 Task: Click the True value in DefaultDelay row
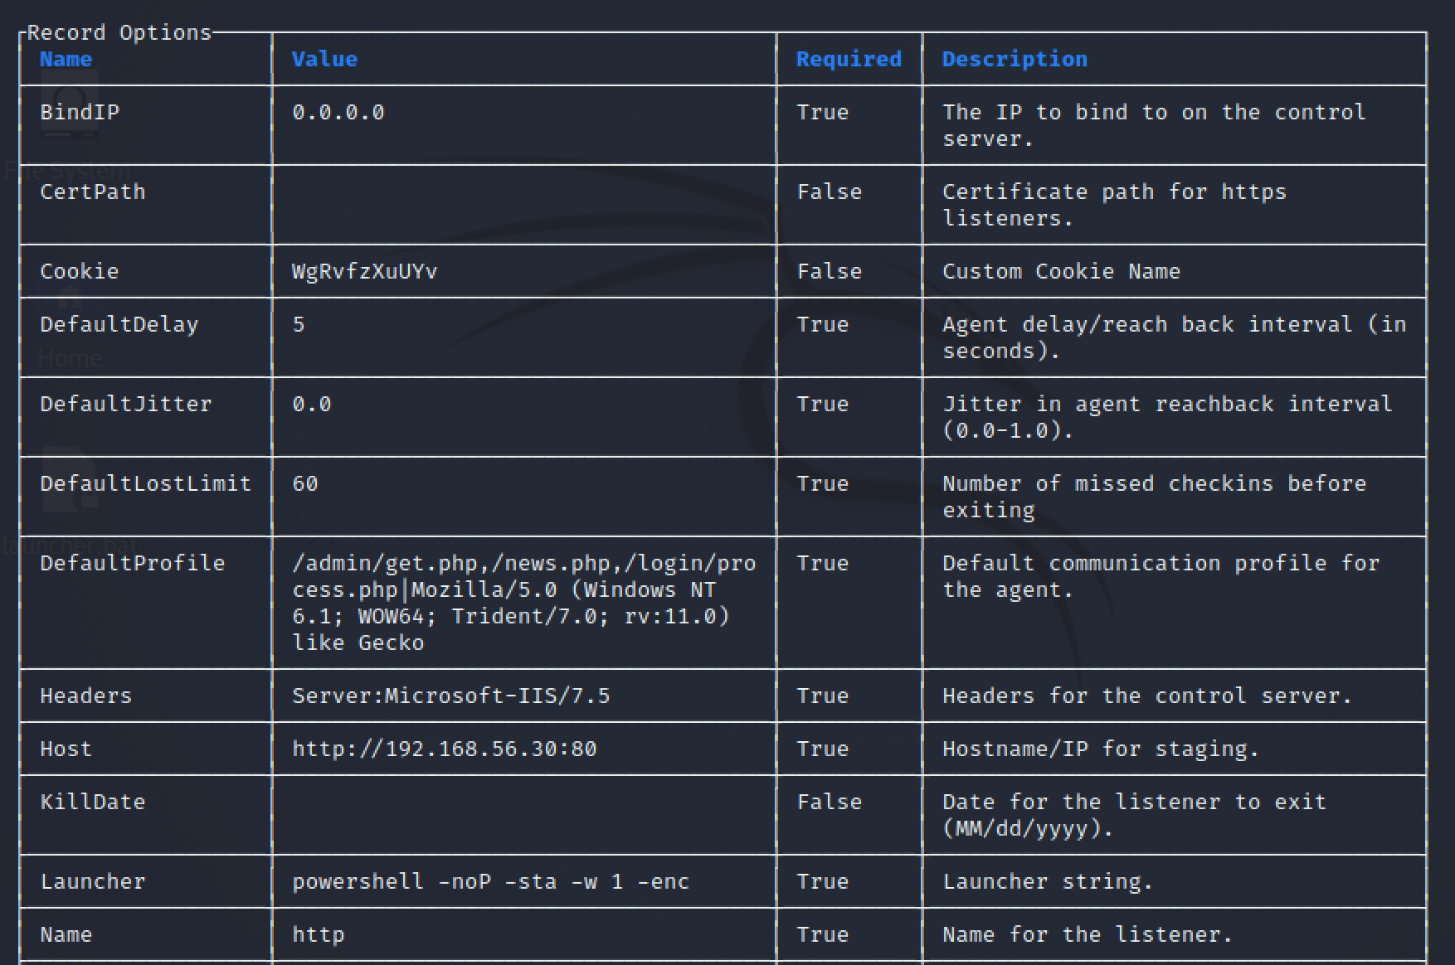pos(823,324)
